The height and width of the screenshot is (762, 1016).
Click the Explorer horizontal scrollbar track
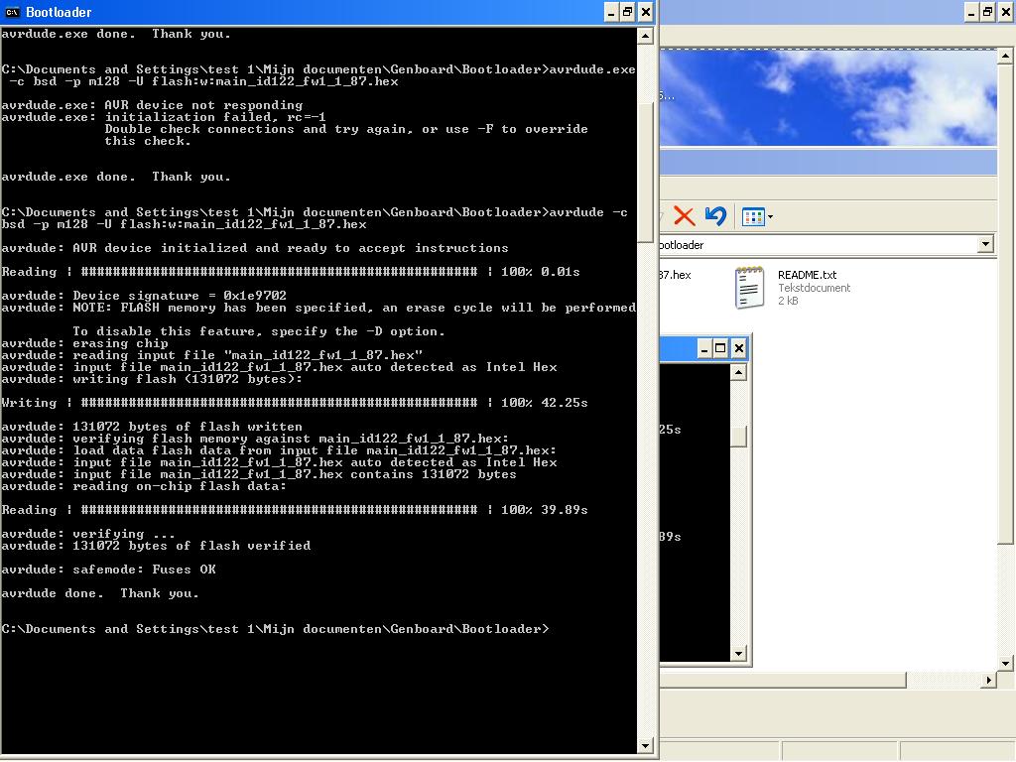click(x=944, y=680)
